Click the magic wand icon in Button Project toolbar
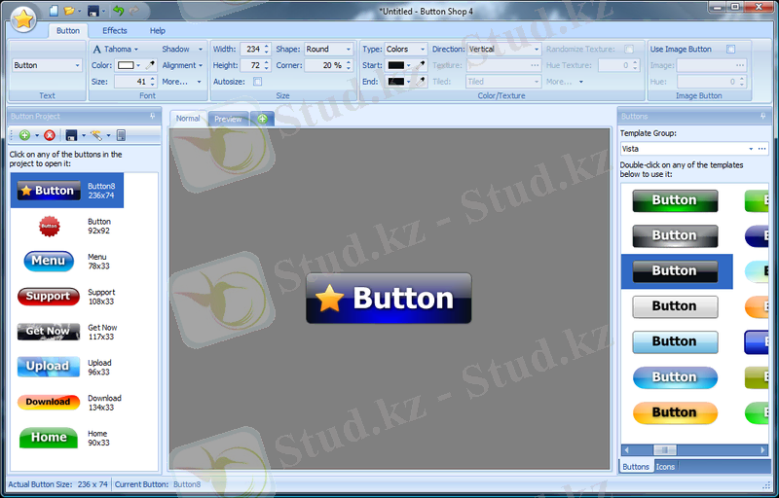Image resolution: width=779 pixels, height=498 pixels. [x=95, y=135]
